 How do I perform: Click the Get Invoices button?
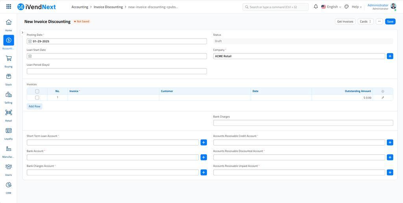345,22
